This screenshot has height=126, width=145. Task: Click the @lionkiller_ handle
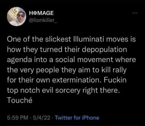[43, 20]
